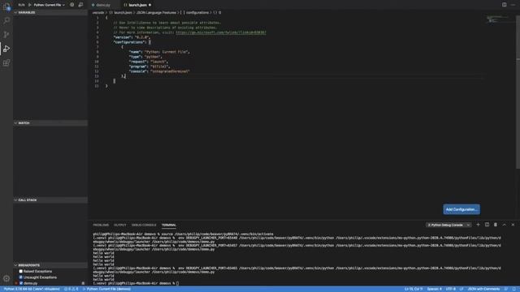This screenshot has width=520, height=292.
Task: Open the Debug Console icon in Run header
Action: [80, 5]
